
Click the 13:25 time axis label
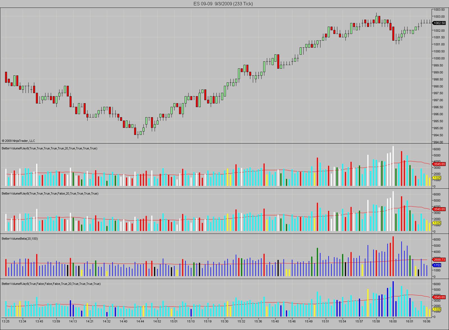6,321
